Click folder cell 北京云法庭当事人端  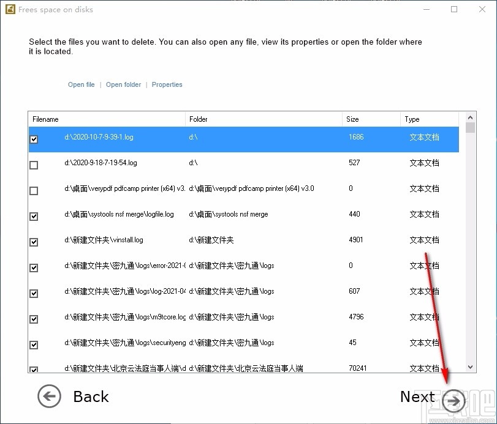[x=246, y=368]
